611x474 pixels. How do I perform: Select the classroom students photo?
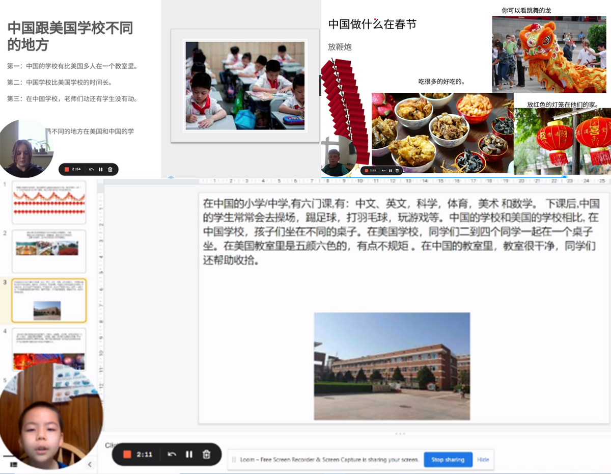(x=244, y=85)
